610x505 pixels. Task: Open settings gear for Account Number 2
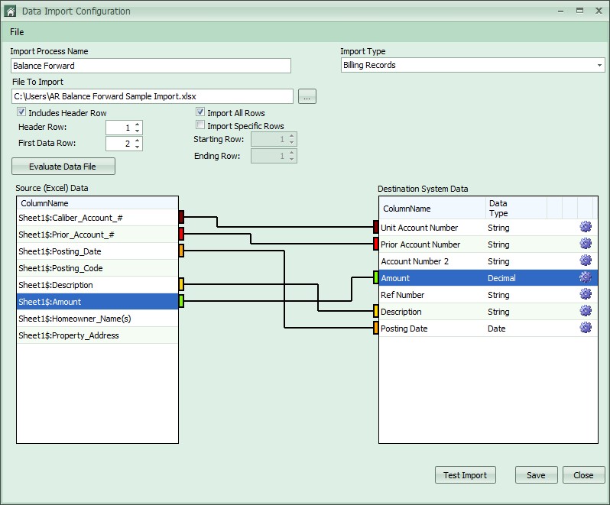[586, 261]
